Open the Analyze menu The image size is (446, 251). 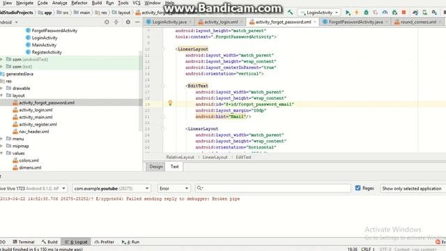(x=59, y=3)
